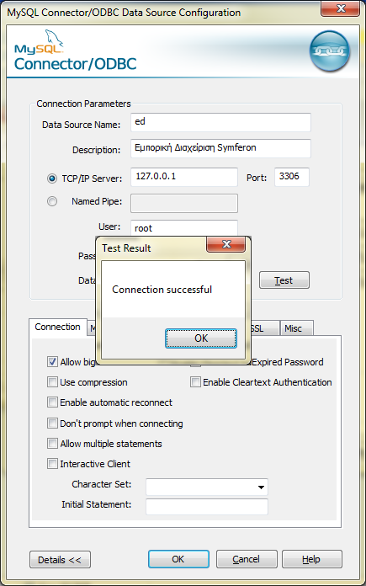The height and width of the screenshot is (586, 366).
Task: Click the Named Pipe input field
Action: pos(184,203)
